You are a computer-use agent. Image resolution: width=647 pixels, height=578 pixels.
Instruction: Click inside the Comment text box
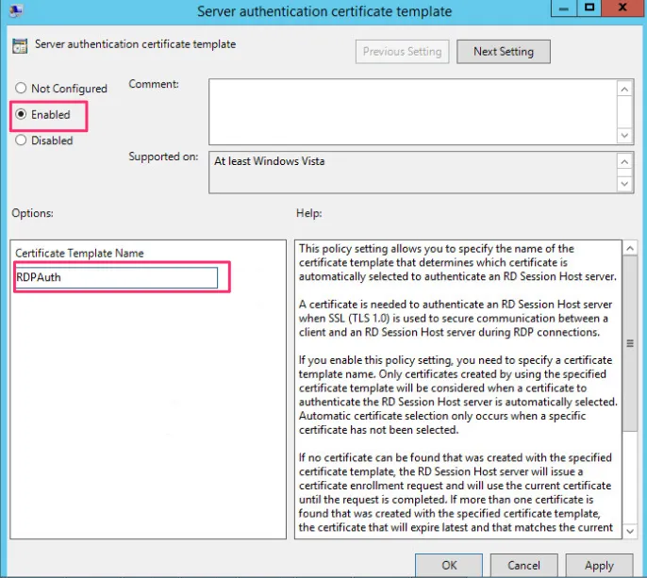click(411, 111)
